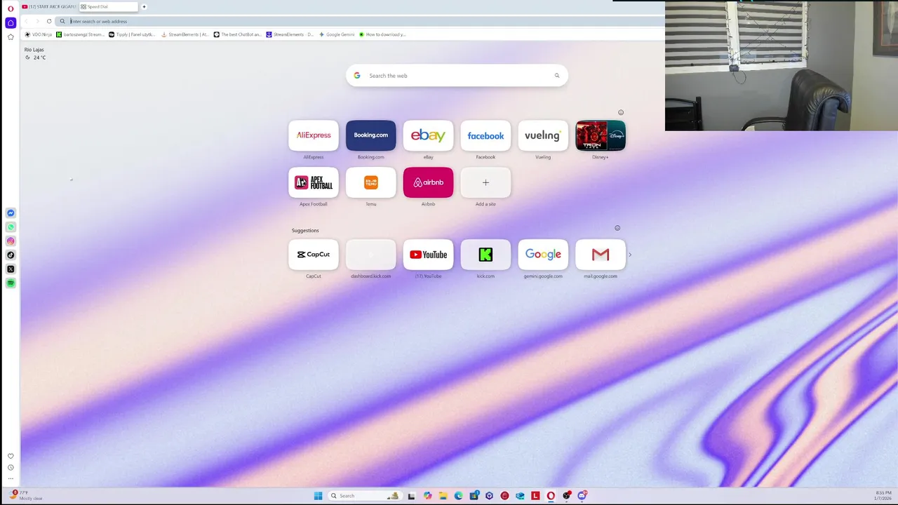Open Discord from the taskbar

(582, 496)
